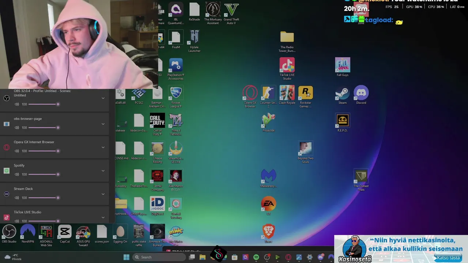Launch The Mortuary Assistant shortcut
The image size is (468, 263).
pyautogui.click(x=213, y=14)
